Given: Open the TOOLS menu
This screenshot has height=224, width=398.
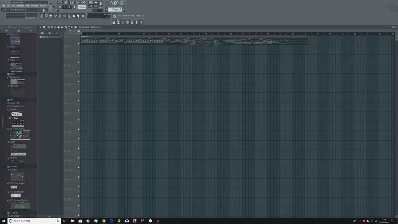Looking at the screenshot, I should point(42,6).
